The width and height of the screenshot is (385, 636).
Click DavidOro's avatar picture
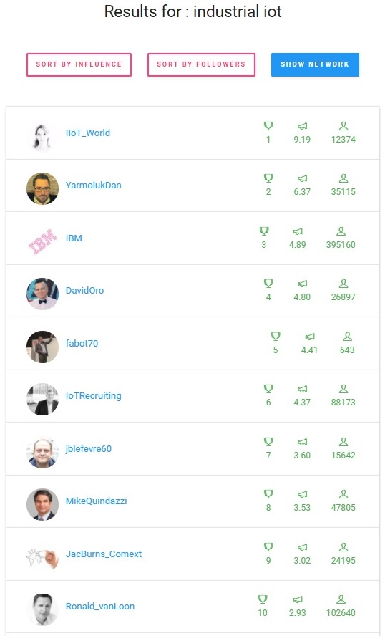[x=42, y=294]
